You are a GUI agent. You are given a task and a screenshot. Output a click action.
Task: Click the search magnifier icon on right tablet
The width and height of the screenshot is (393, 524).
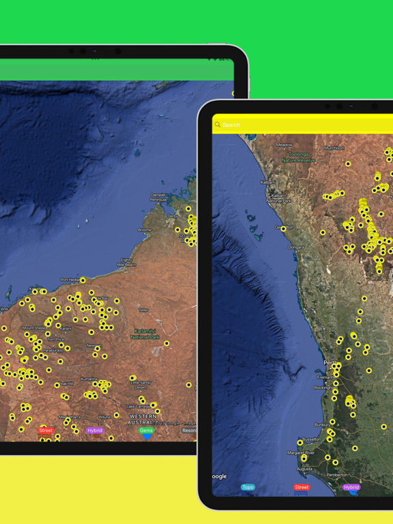[x=217, y=125]
